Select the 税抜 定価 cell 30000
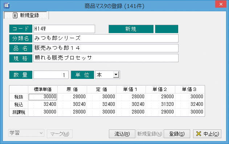This screenshot has width=229, height=144. (102, 97)
